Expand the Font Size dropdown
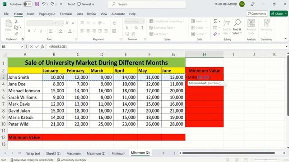This screenshot has width=289, height=162. click(63, 23)
